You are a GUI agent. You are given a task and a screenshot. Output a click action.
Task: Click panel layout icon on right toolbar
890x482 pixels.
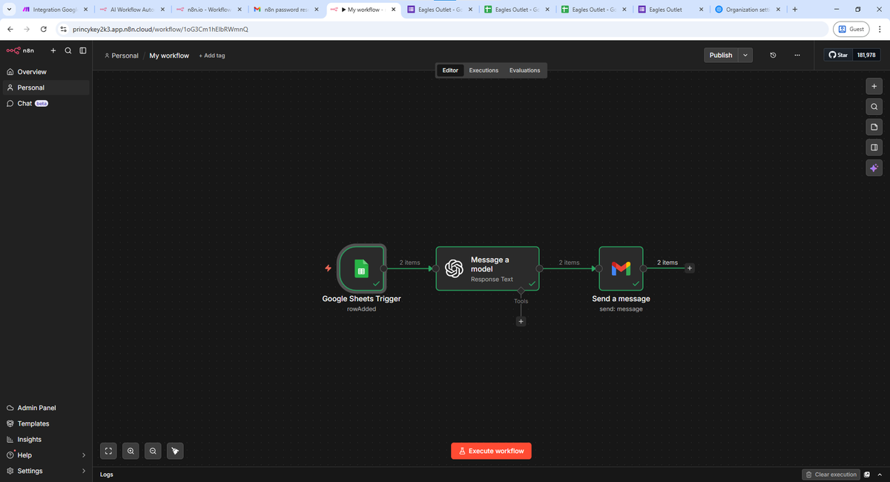[874, 147]
